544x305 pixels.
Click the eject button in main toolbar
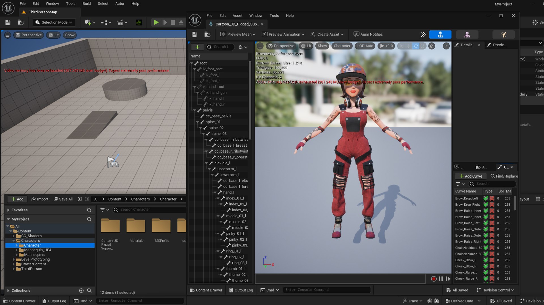point(181,22)
